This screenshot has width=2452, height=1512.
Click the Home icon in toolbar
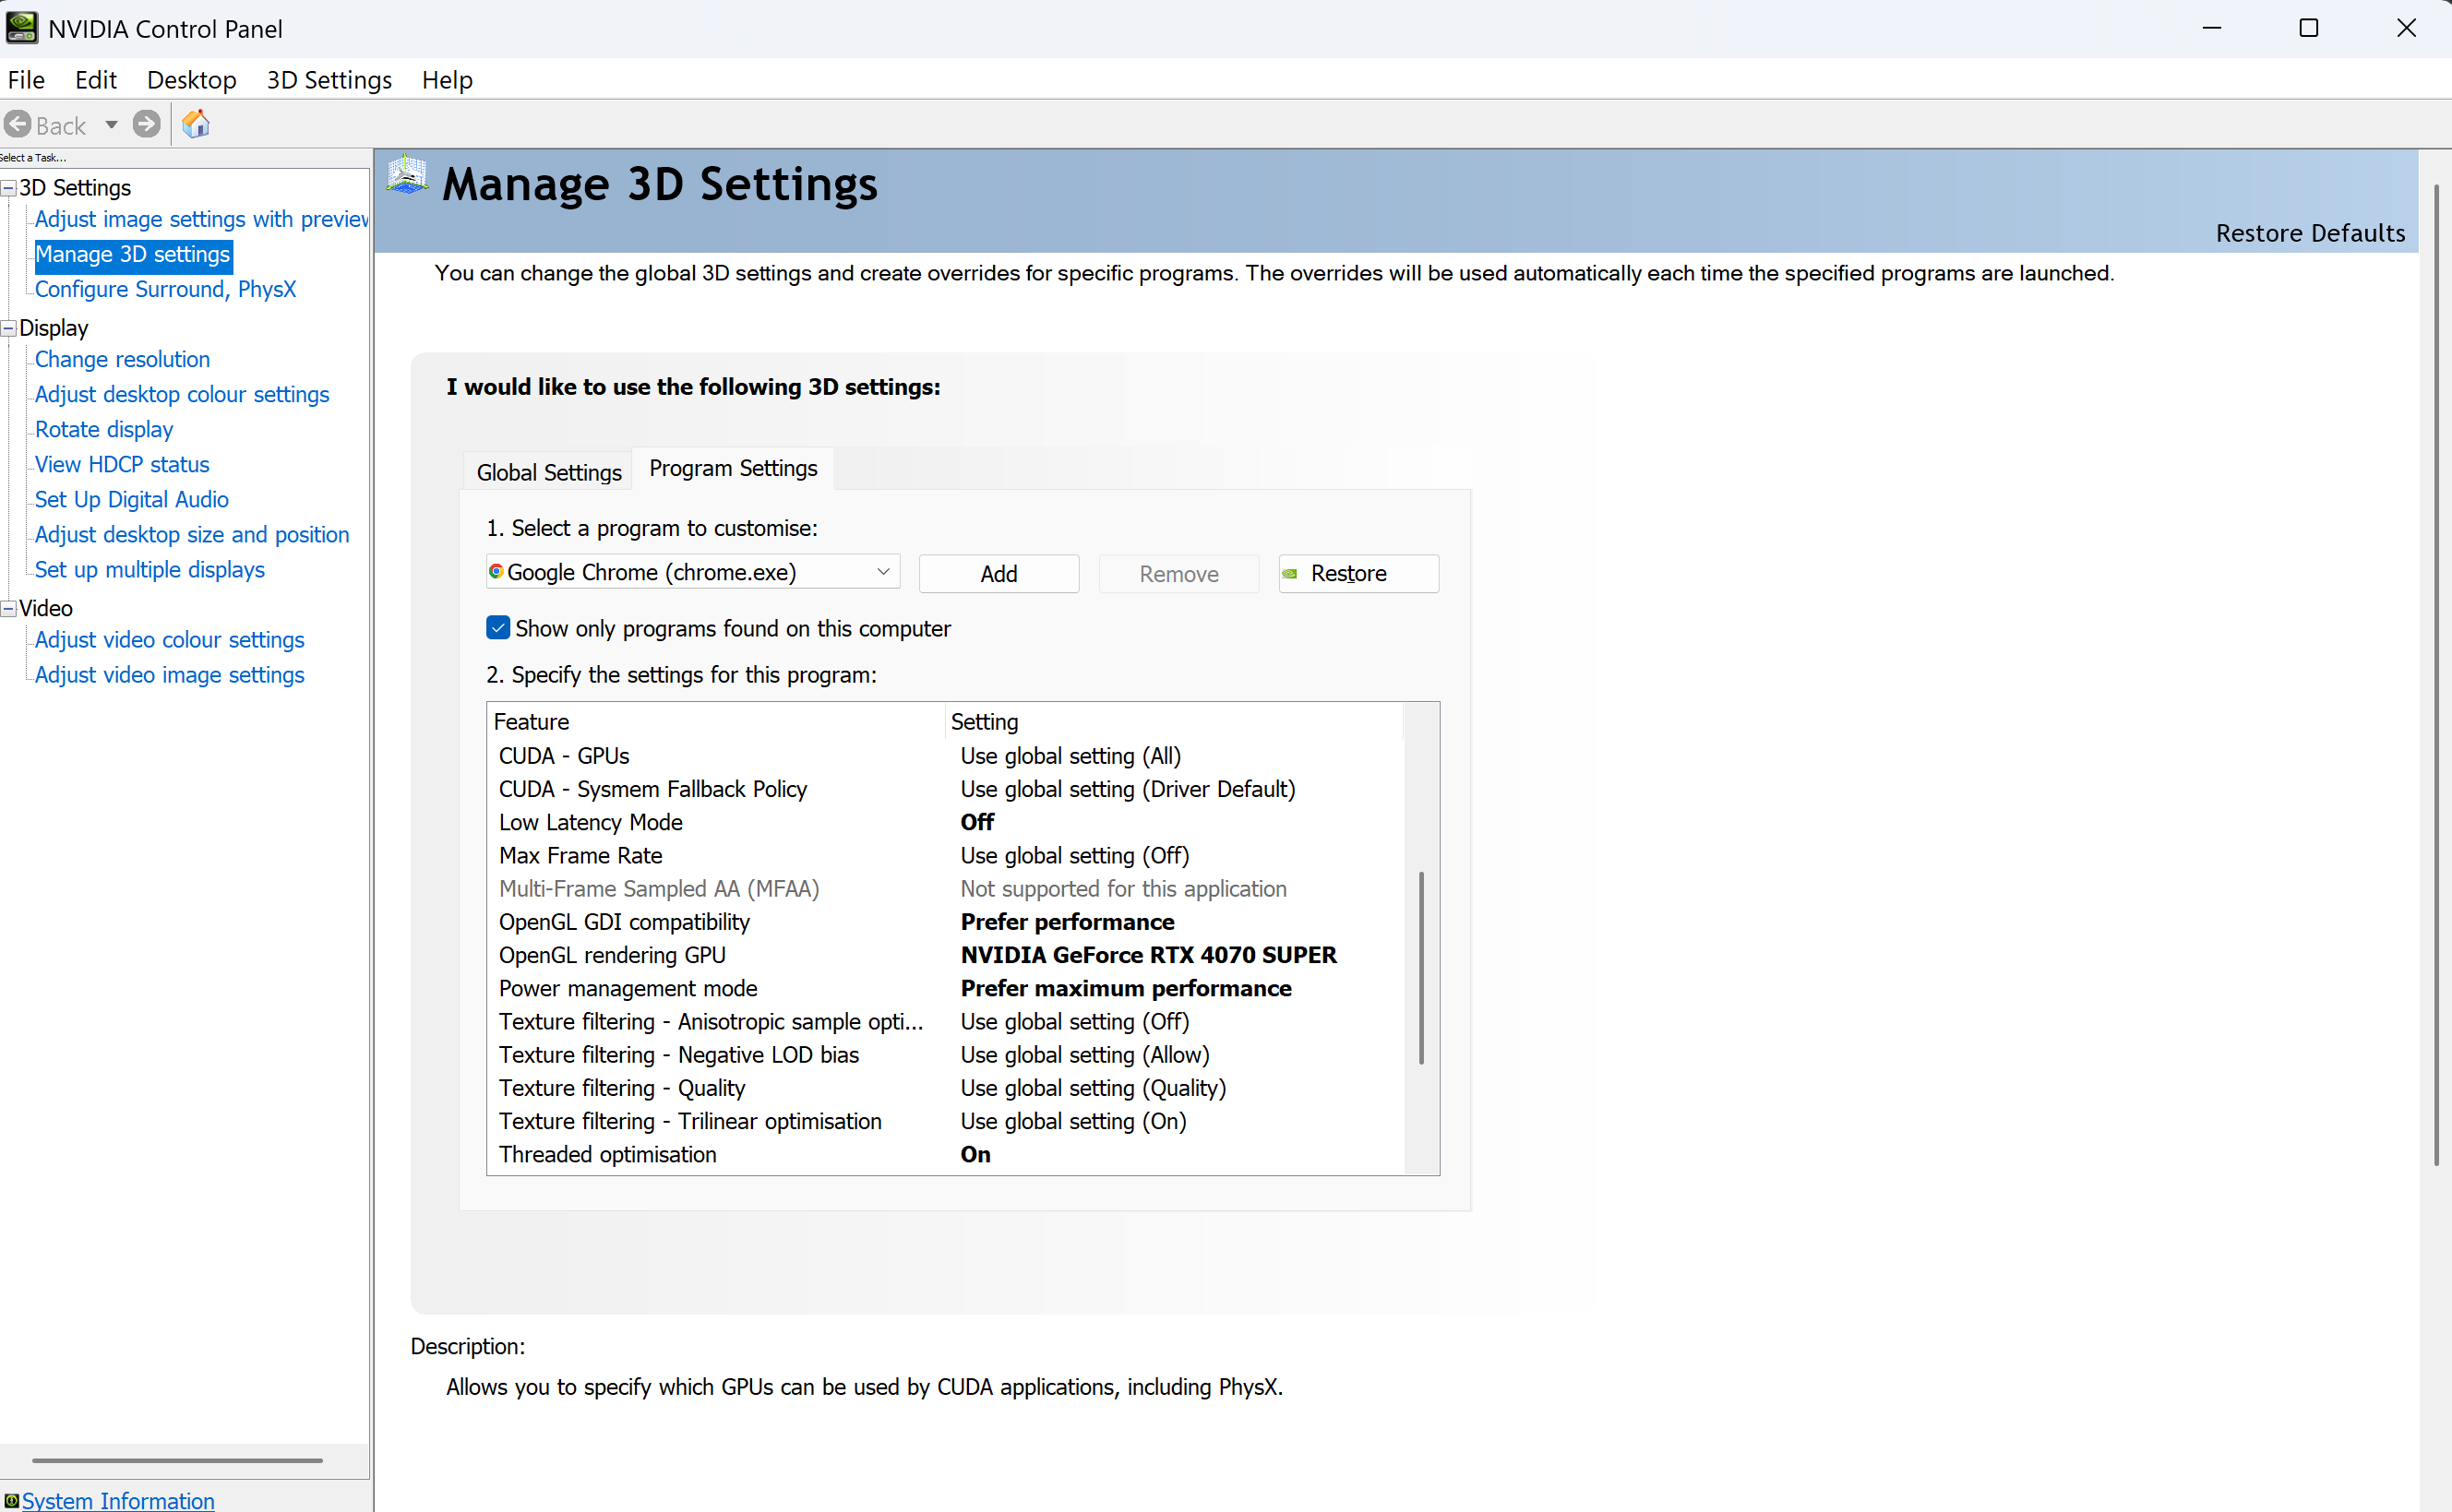coord(196,124)
